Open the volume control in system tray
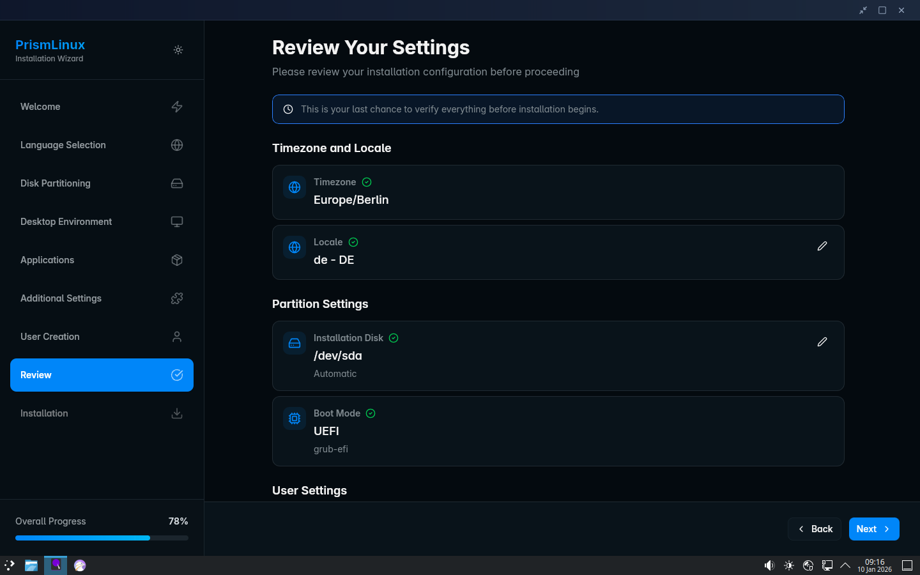This screenshot has height=575, width=920. [x=769, y=565]
